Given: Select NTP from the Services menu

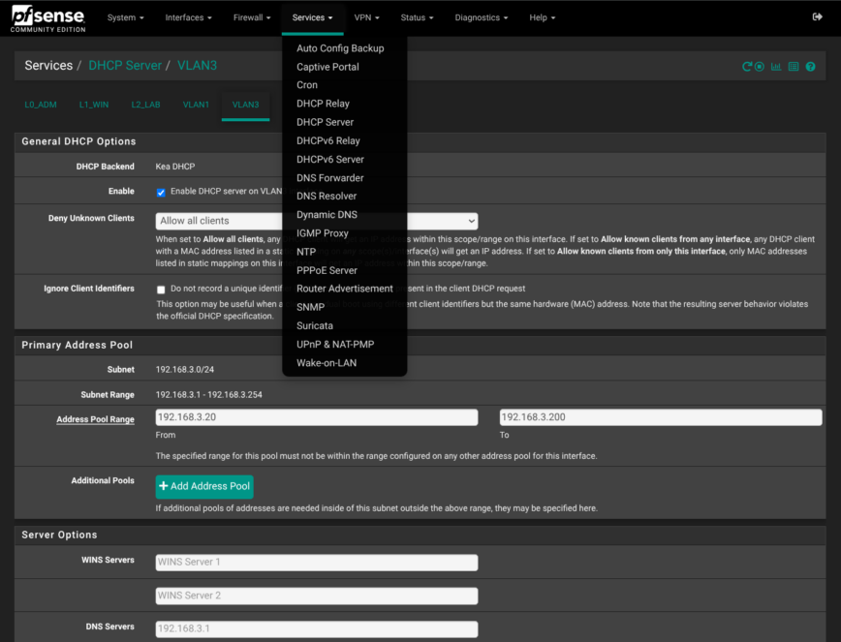Looking at the screenshot, I should pos(306,252).
